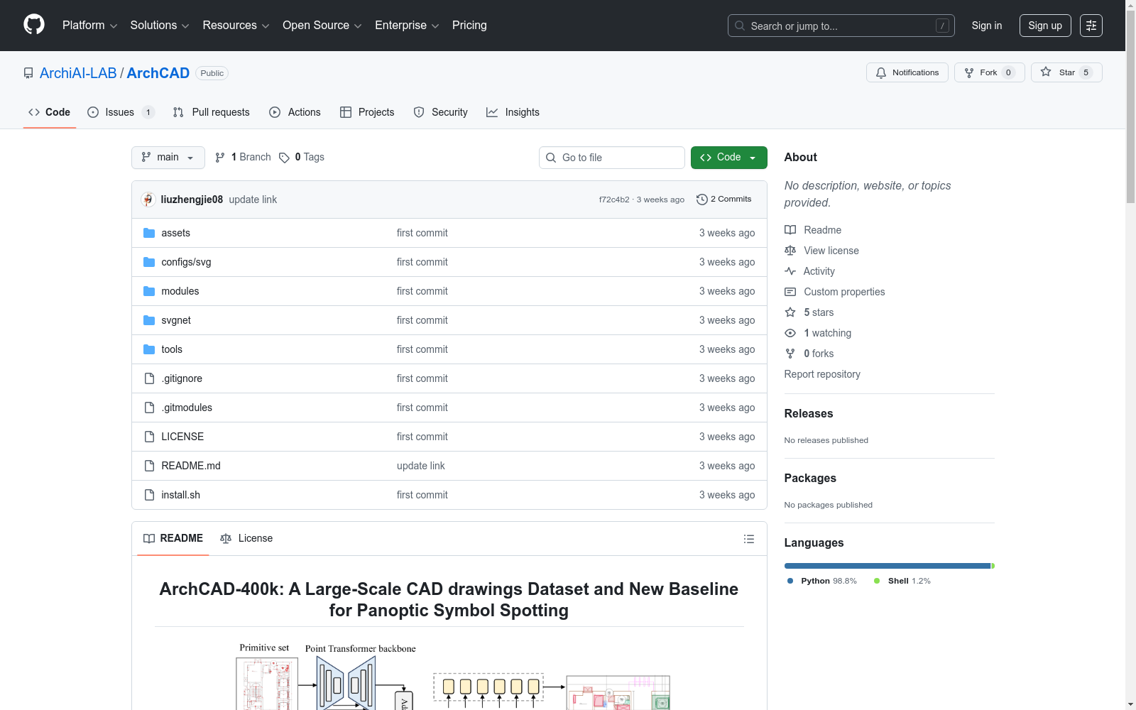Click the tag icon next to Tags

[284, 158]
